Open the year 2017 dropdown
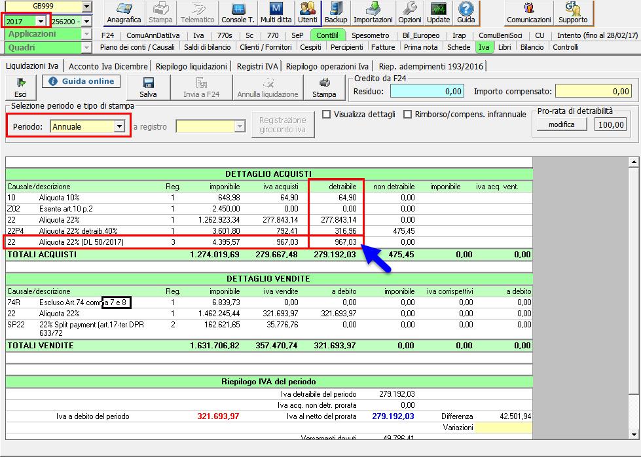Viewport: 641px width, 457px height. 41,22
